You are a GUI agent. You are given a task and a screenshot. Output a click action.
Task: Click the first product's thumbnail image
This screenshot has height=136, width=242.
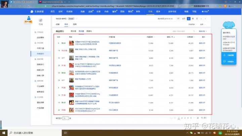pyautogui.click(x=71, y=43)
